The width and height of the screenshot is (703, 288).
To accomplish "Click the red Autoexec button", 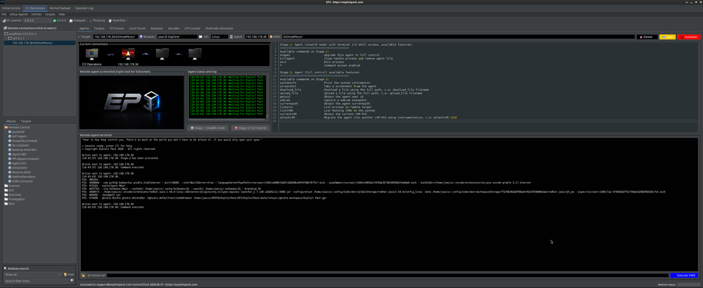I will click(689, 37).
